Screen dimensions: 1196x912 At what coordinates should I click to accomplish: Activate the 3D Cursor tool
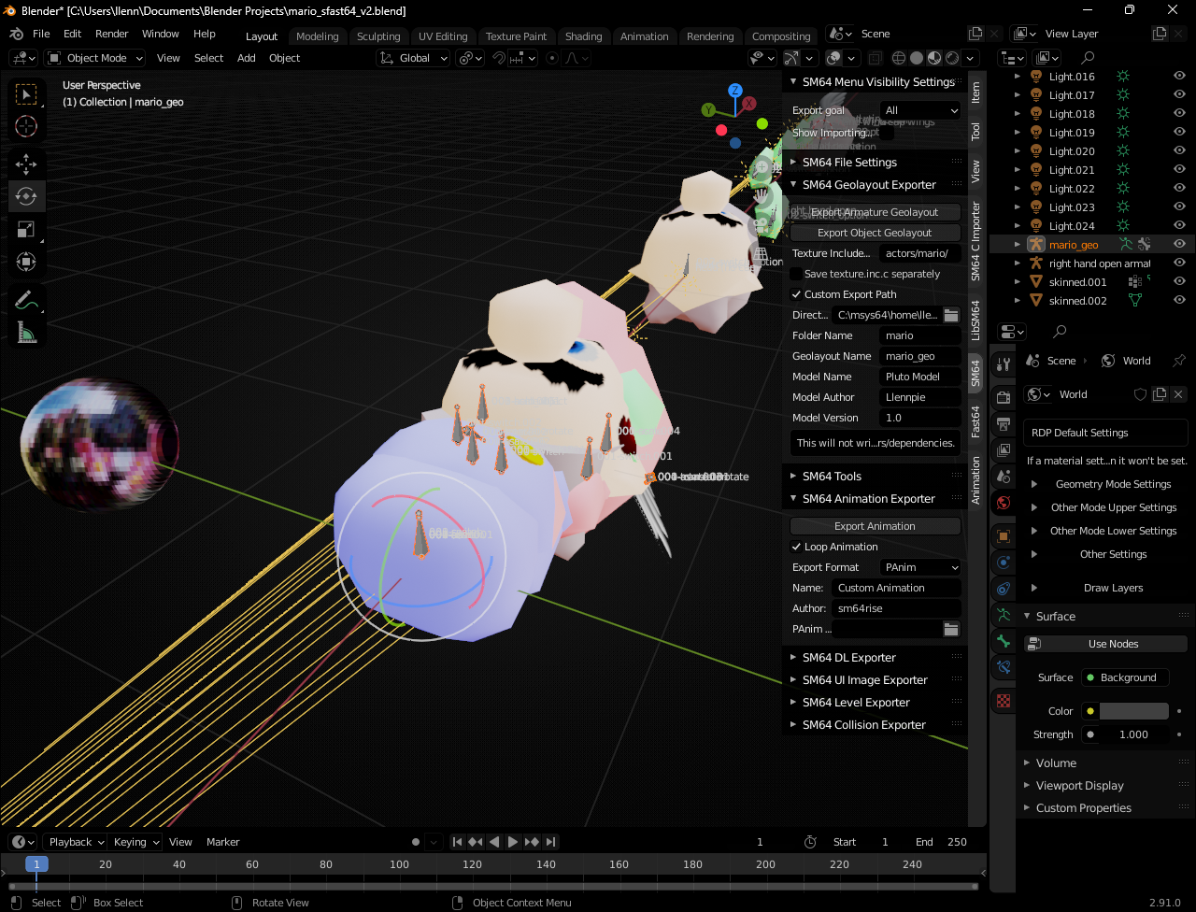click(x=26, y=126)
